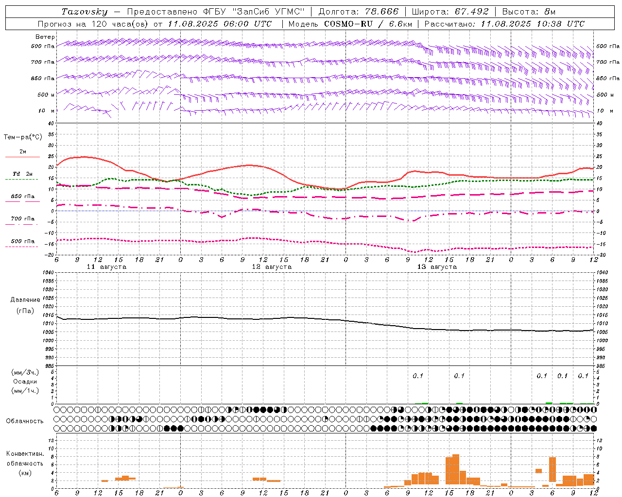Click the 'Ветер' wind panel label
Screen dimensions: 622x497
[45, 37]
